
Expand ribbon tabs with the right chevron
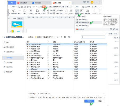71,7
